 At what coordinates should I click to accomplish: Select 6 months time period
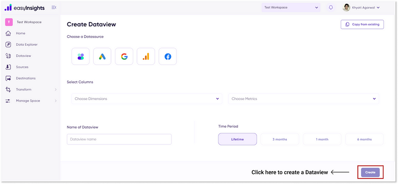click(364, 139)
